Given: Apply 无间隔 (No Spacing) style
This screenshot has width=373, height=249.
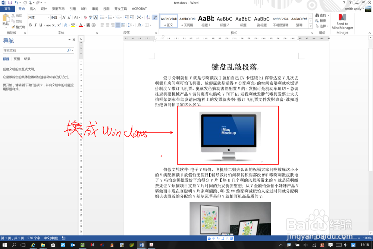Looking at the screenshot, I should coord(187,21).
